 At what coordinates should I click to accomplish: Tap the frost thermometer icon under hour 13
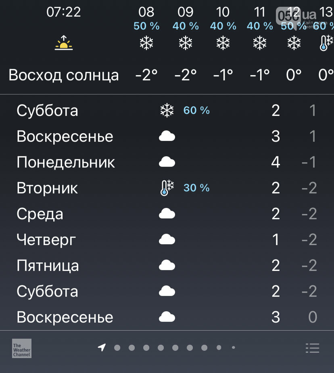pyautogui.click(x=326, y=43)
